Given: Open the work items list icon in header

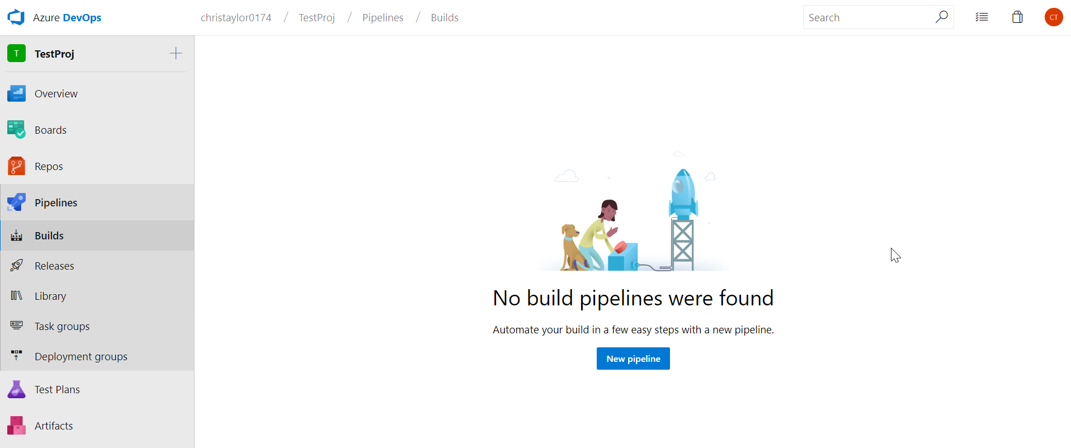Looking at the screenshot, I should coord(982,17).
